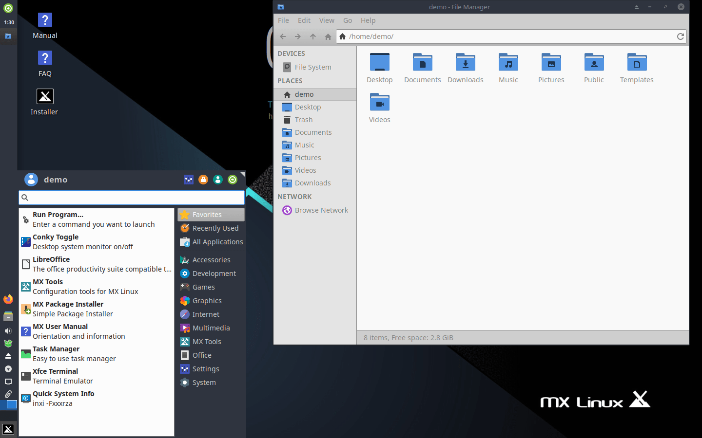Click the orange lock screen icon
The height and width of the screenshot is (438, 702).
pyautogui.click(x=203, y=180)
